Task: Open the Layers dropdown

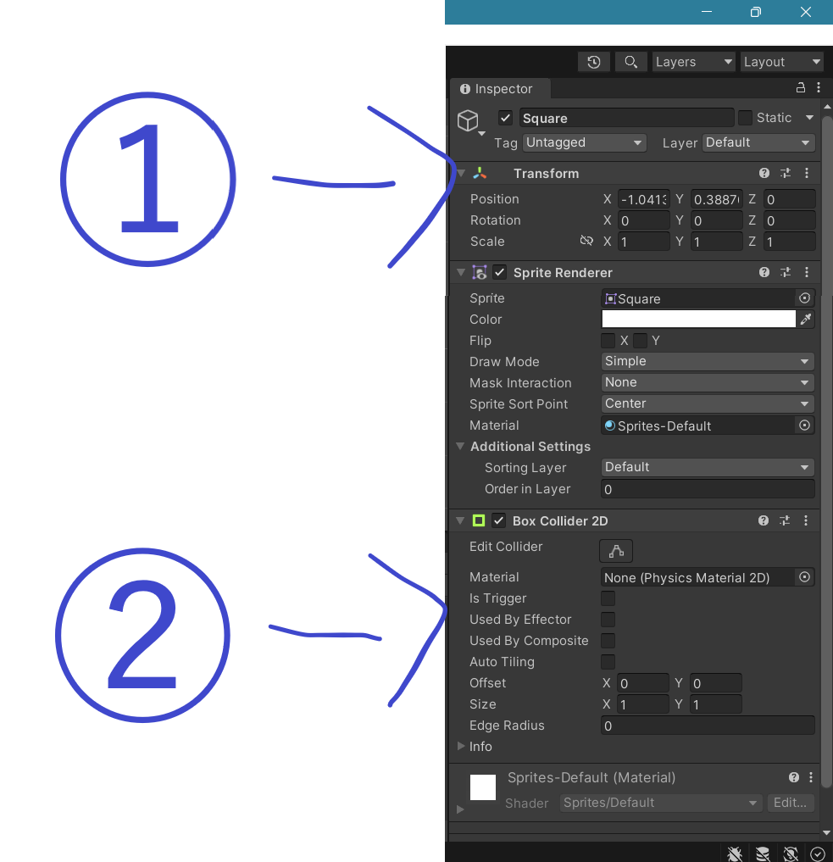Action: 694,62
